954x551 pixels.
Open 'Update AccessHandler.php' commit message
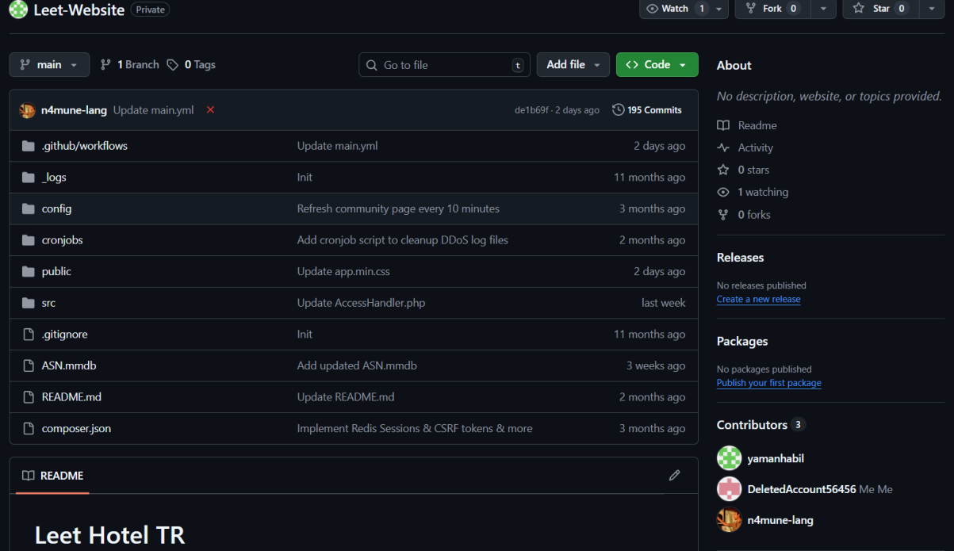pos(362,303)
